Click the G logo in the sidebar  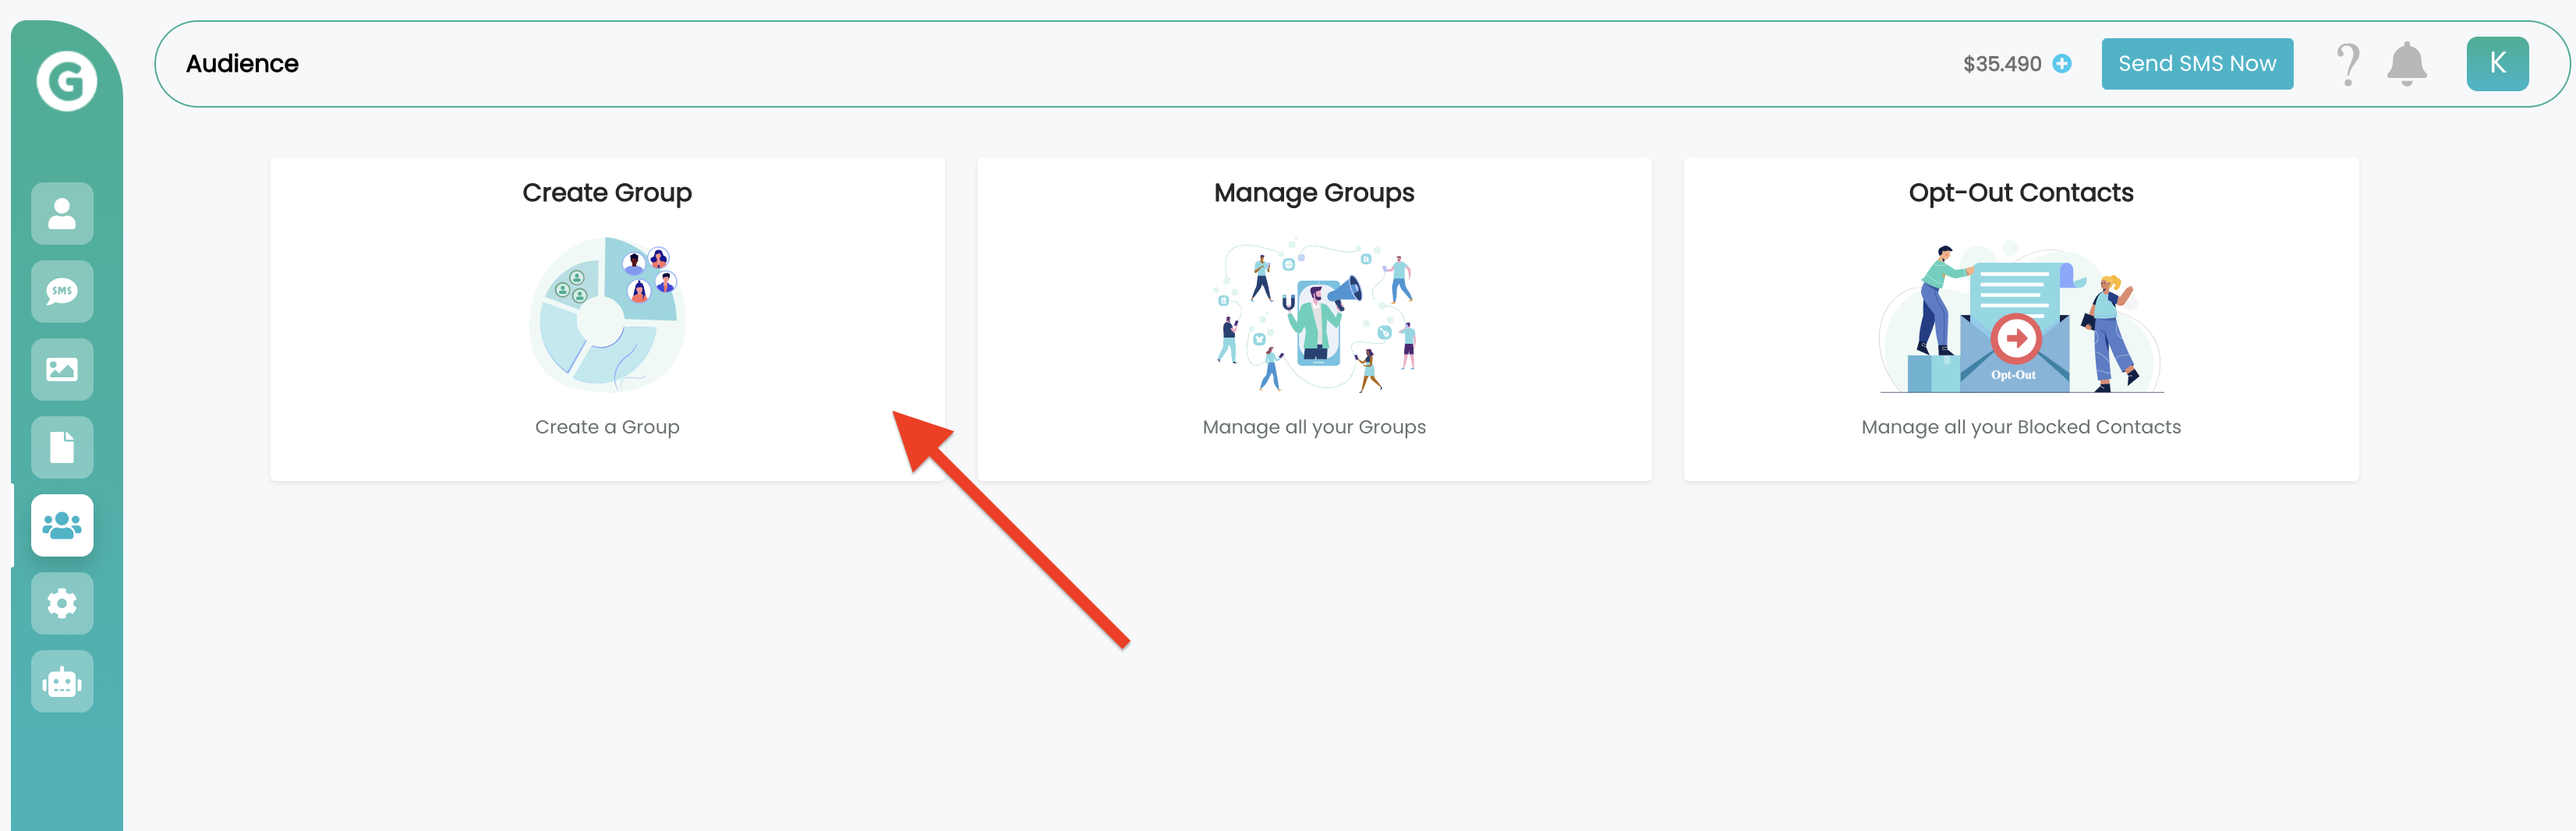click(66, 80)
